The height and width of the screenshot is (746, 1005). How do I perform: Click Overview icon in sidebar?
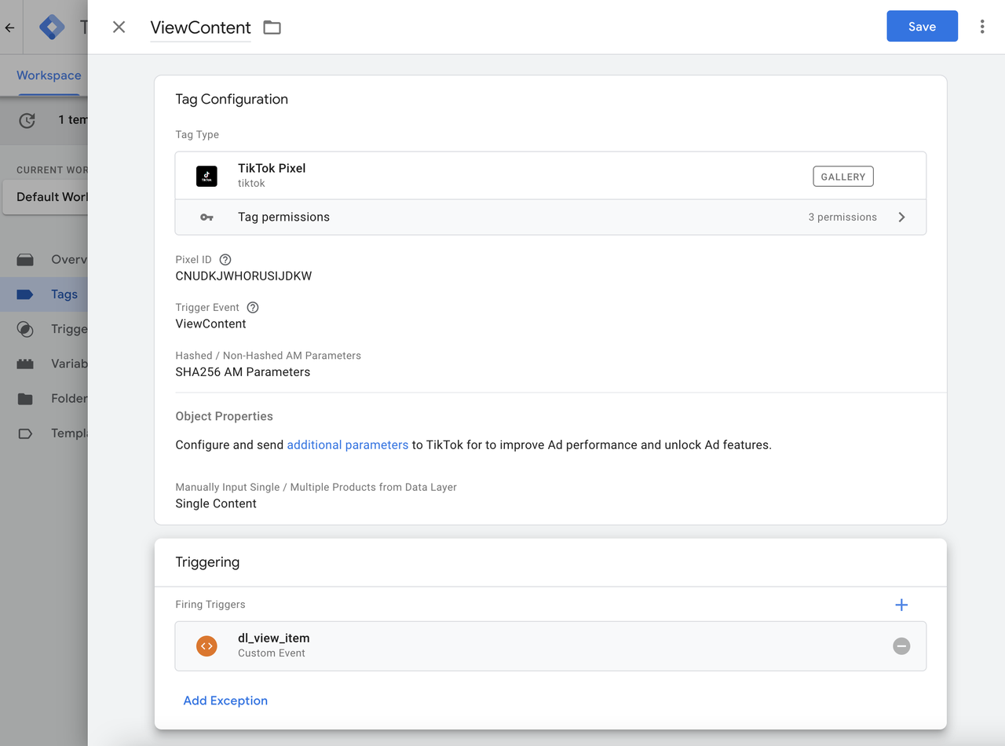pyautogui.click(x=25, y=260)
